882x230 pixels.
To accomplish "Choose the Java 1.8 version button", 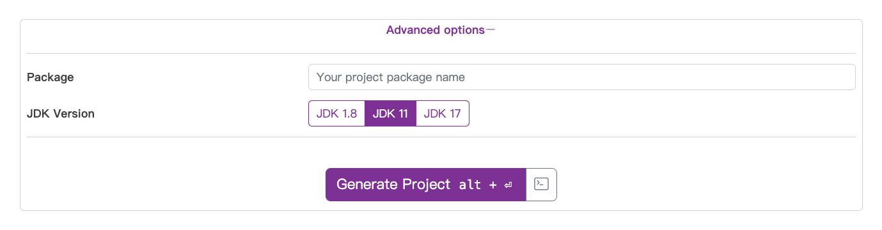I will tap(336, 114).
